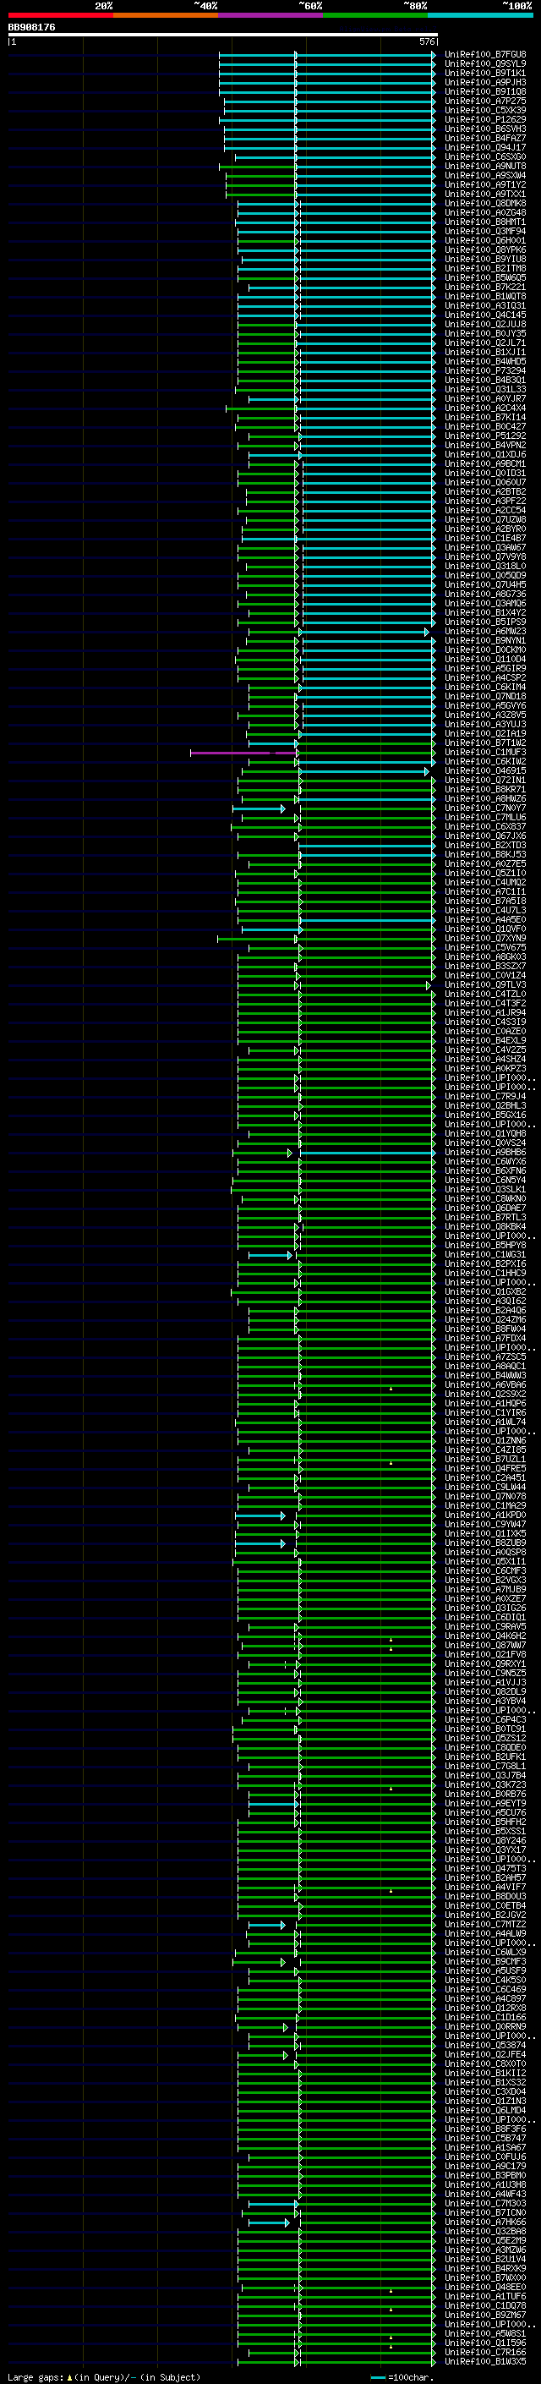Open the UniRef100_A9PJH3 entry
Image resolution: width=541 pixels, height=2384 pixels.
[x=485, y=82]
